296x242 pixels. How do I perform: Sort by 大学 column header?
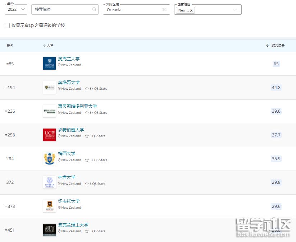48,46
